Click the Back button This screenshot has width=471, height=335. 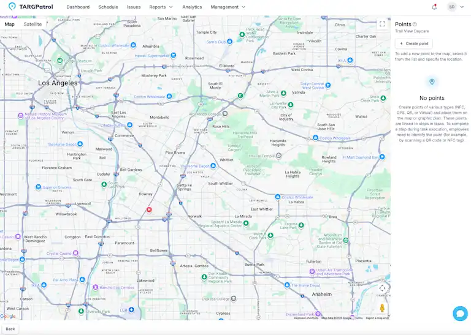pyautogui.click(x=10, y=329)
